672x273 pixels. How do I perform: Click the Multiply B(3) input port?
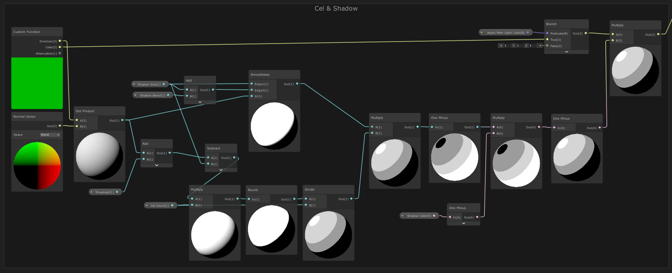coord(613,40)
